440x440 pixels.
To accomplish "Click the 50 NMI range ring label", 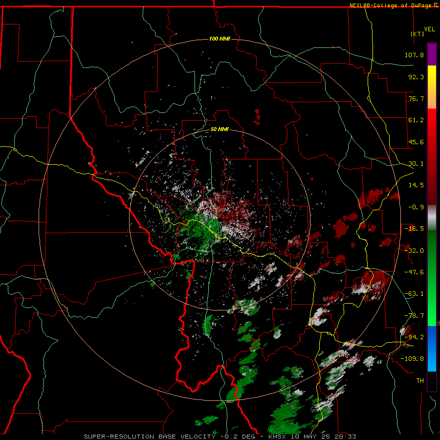I will pyautogui.click(x=220, y=129).
